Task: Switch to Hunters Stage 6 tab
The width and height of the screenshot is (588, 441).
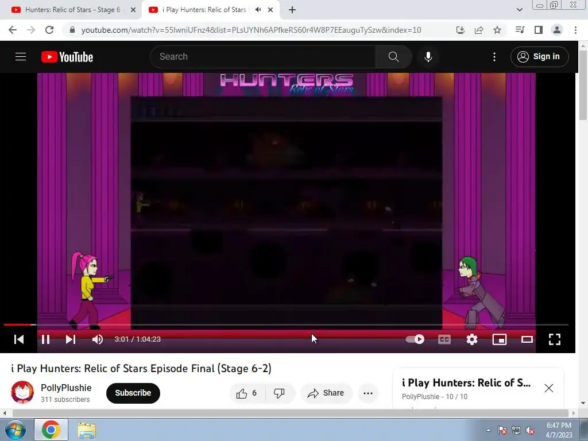Action: [x=71, y=10]
